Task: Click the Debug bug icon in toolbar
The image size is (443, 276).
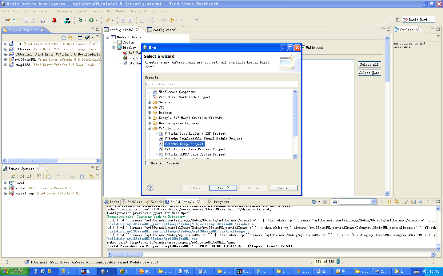Action: point(80,21)
